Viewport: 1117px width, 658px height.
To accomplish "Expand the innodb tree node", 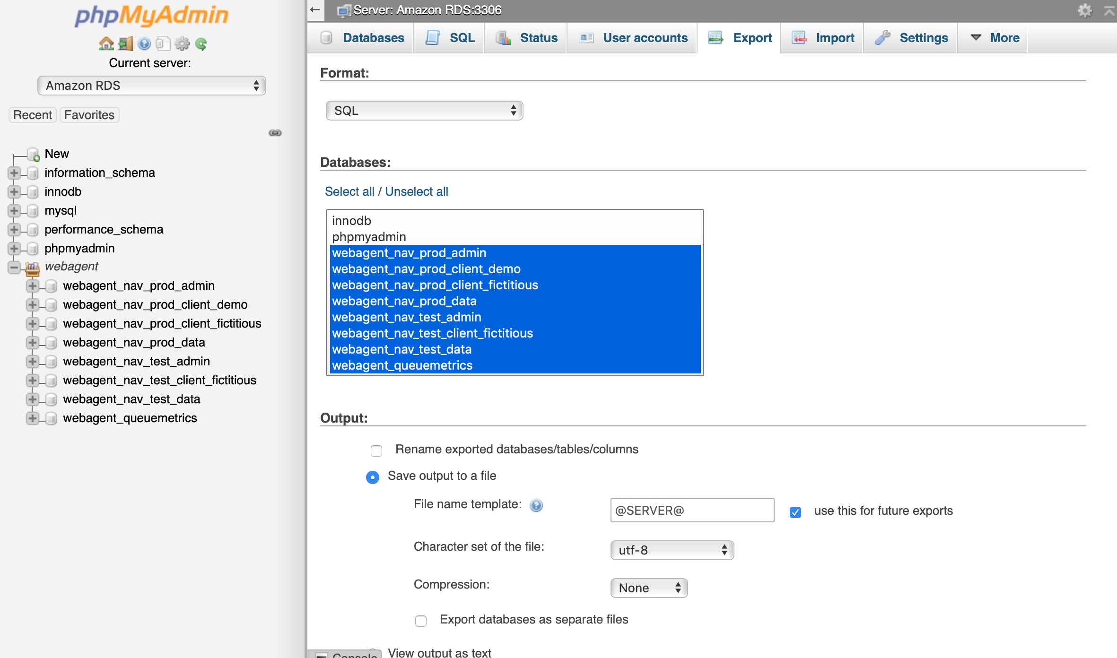I will [x=14, y=192].
